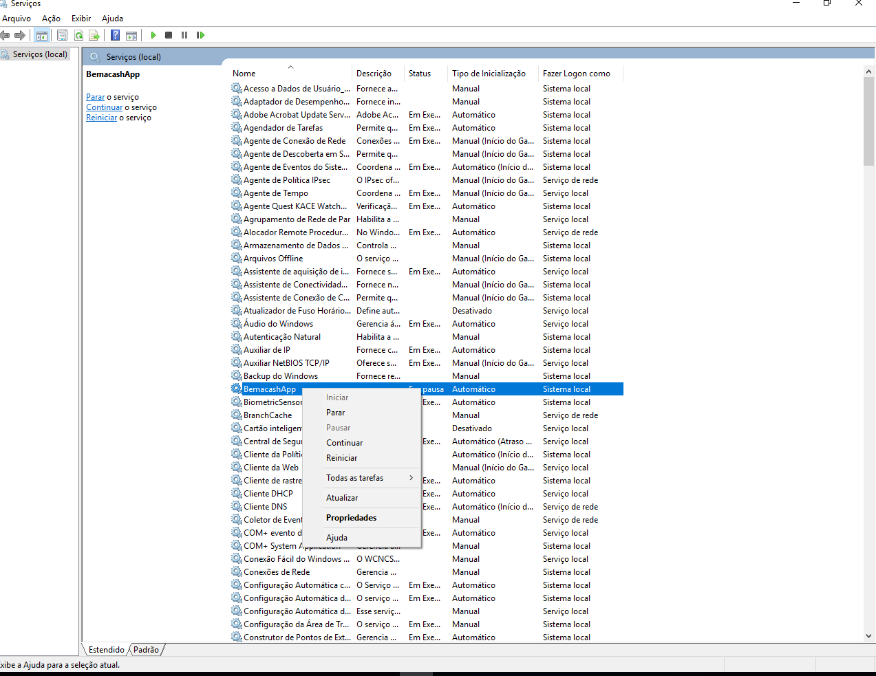This screenshot has width=876, height=676.
Task: Sort by the Status column header
Action: (425, 74)
